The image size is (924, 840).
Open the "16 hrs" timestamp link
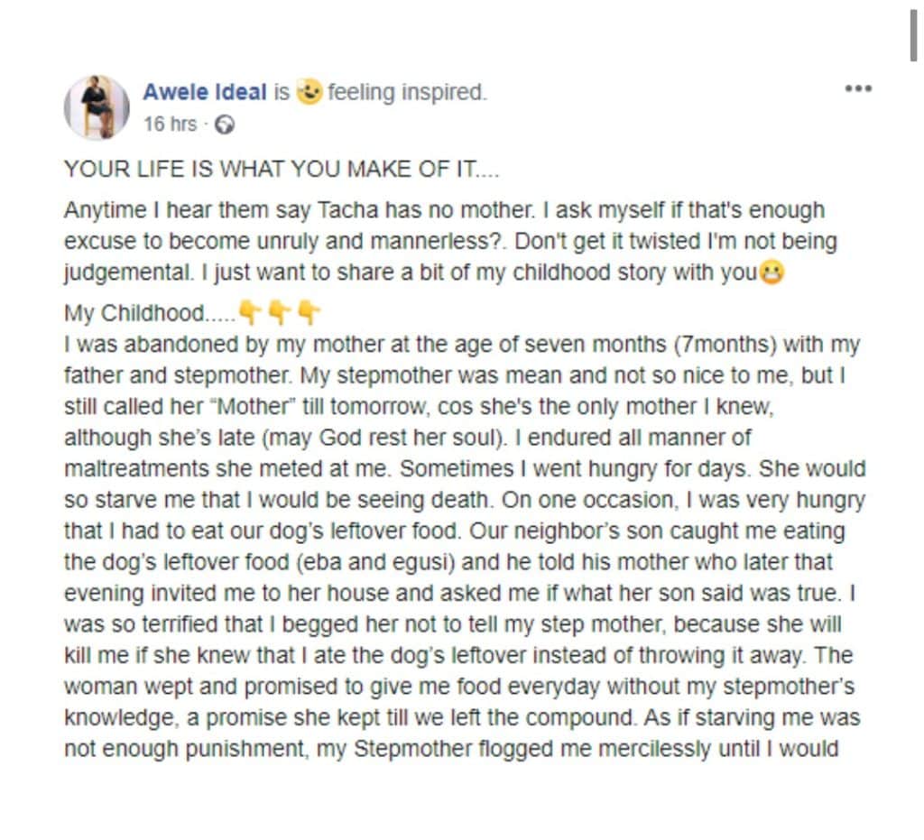click(x=170, y=124)
